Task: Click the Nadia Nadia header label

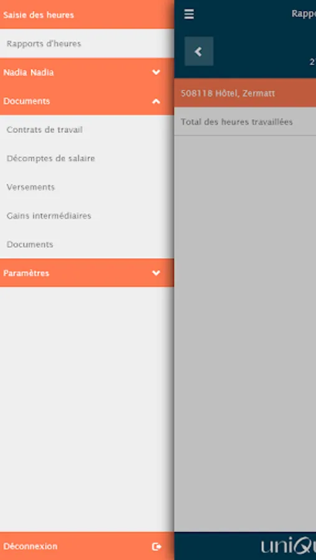Action: click(x=29, y=73)
